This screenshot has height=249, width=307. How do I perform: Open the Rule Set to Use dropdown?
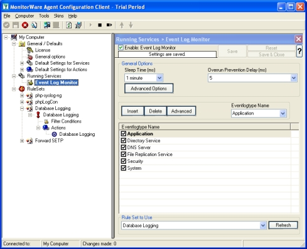tap(263, 226)
